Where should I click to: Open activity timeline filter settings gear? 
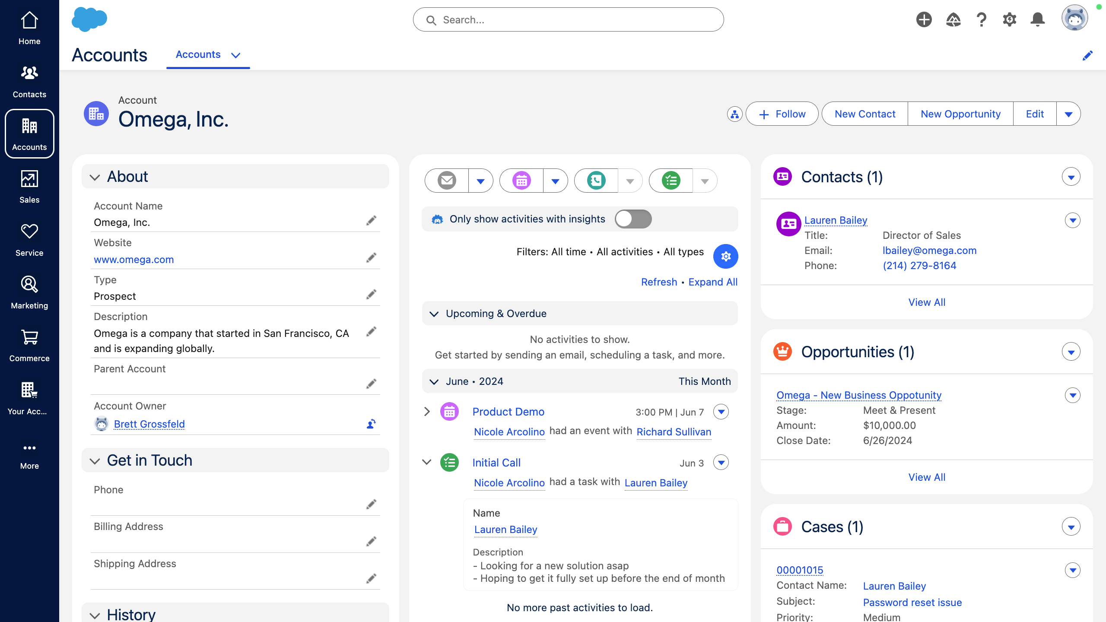725,256
